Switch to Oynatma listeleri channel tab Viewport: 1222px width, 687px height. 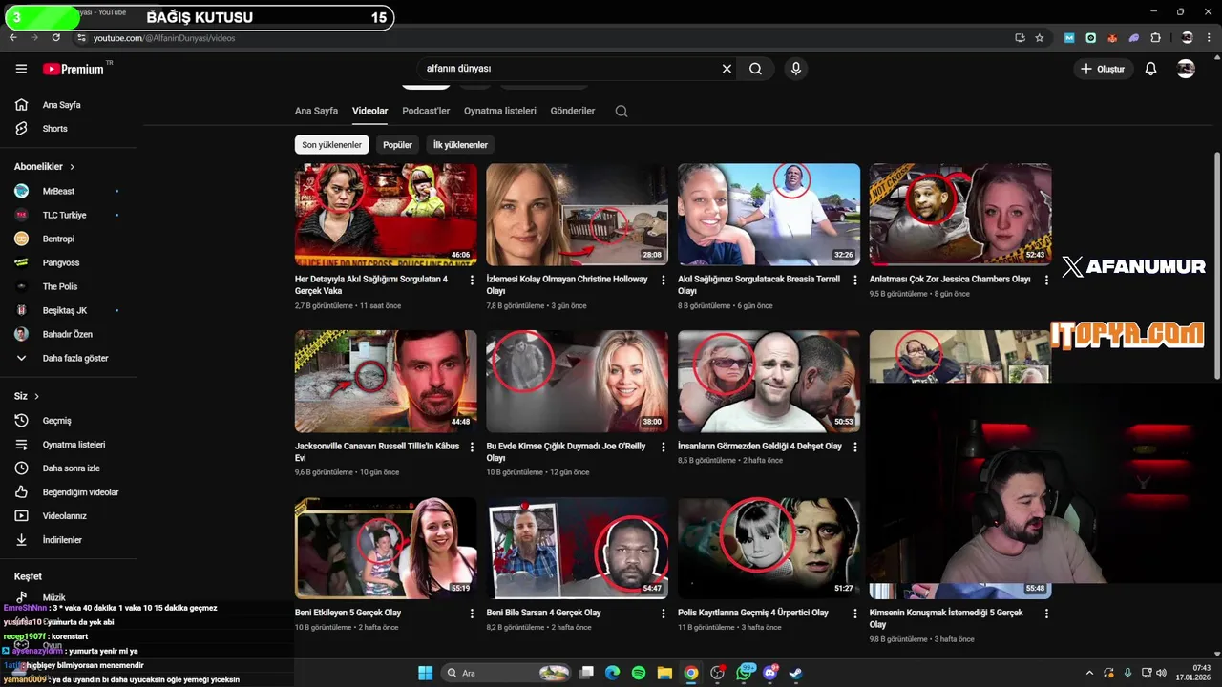[500, 111]
